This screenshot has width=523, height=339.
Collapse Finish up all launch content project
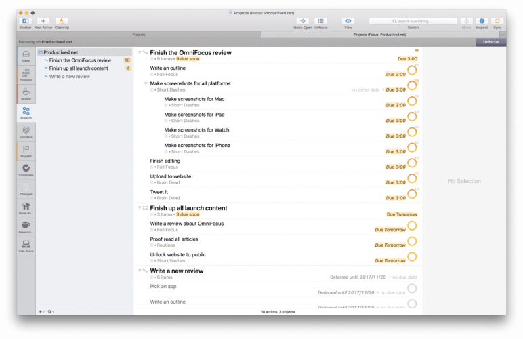tap(140, 208)
